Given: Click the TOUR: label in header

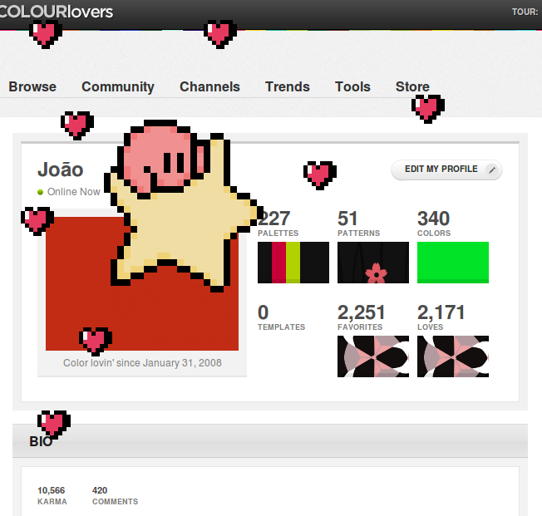Looking at the screenshot, I should click(x=525, y=12).
